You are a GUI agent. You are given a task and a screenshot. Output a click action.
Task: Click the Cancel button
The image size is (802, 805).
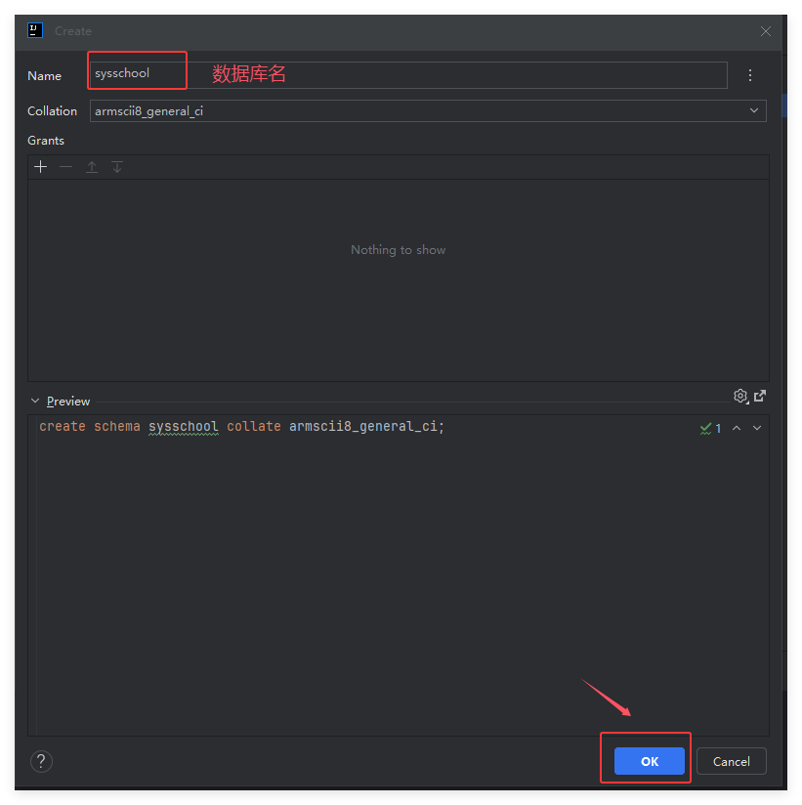coord(731,761)
